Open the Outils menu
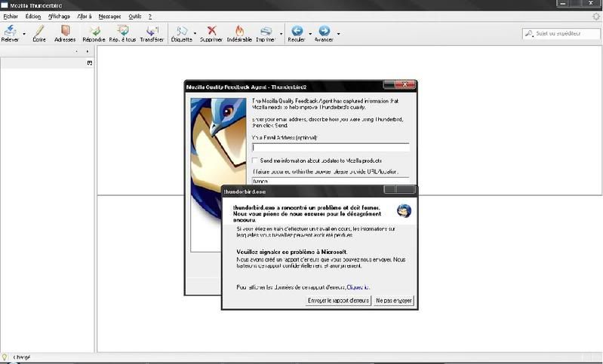 [x=134, y=17]
